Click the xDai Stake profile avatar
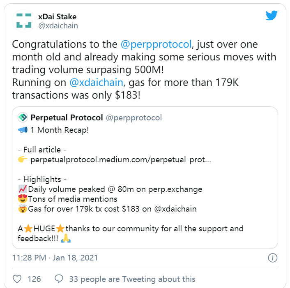This screenshot has width=290, height=288. click(x=24, y=21)
